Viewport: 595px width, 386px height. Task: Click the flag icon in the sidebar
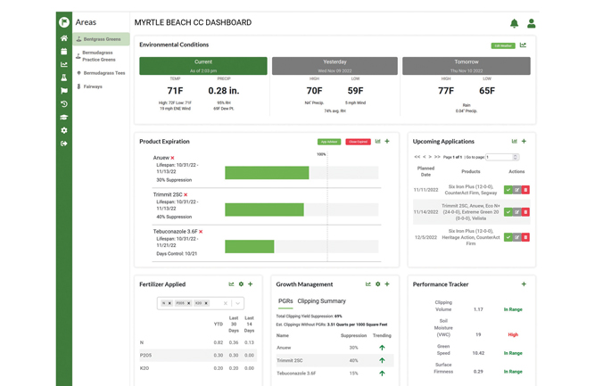point(64,91)
